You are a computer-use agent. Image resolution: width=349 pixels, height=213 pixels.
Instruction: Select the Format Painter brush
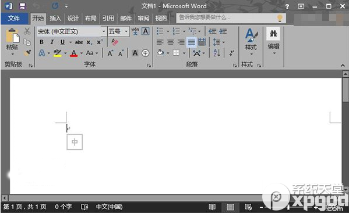[x=27, y=53]
